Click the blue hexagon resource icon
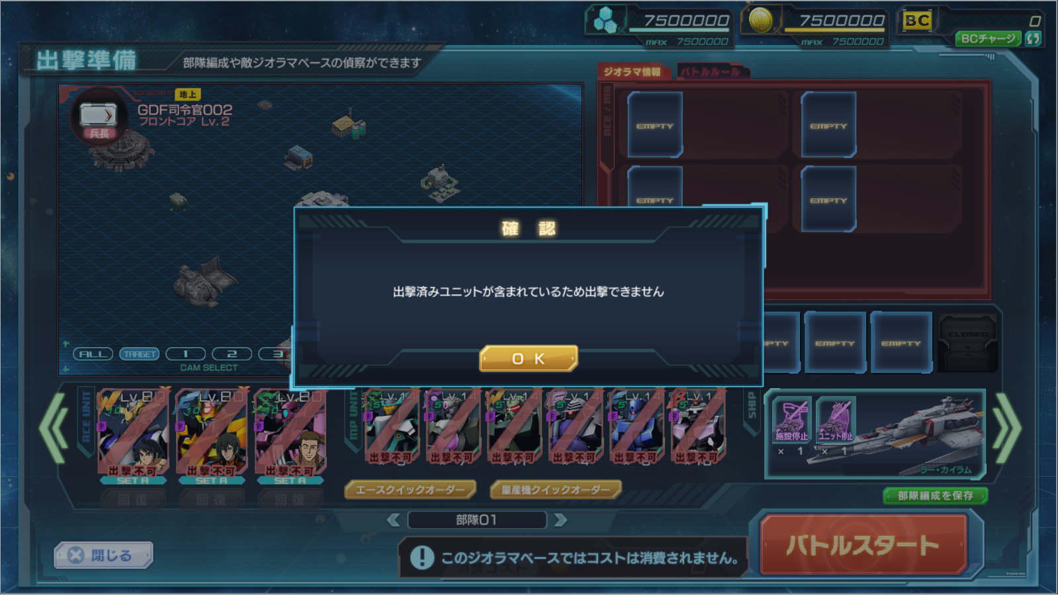The height and width of the screenshot is (595, 1058). pos(605,20)
